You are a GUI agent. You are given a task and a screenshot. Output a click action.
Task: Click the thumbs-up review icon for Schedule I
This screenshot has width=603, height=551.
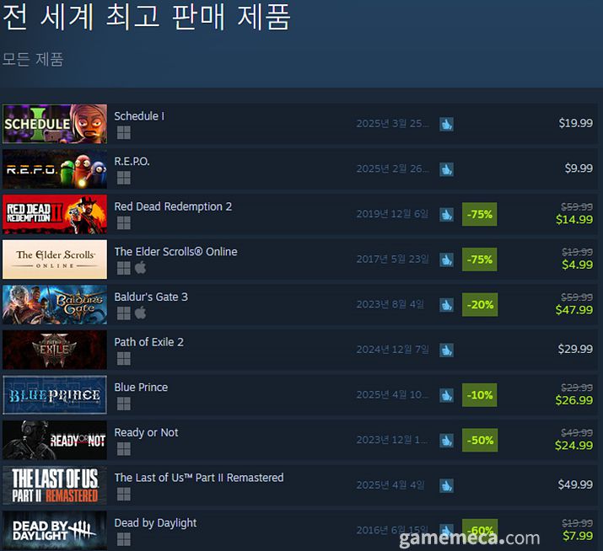point(446,124)
